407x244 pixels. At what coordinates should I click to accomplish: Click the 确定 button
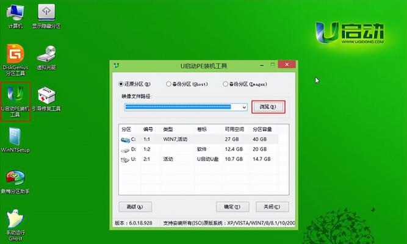point(232,207)
